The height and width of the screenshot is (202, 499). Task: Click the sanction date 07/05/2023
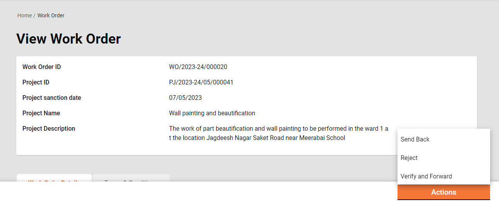185,98
